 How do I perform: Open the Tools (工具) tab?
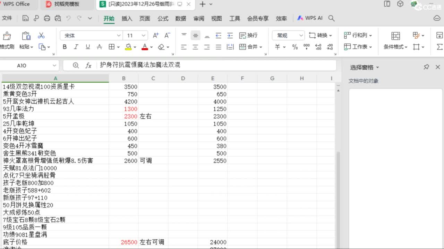point(235,18)
